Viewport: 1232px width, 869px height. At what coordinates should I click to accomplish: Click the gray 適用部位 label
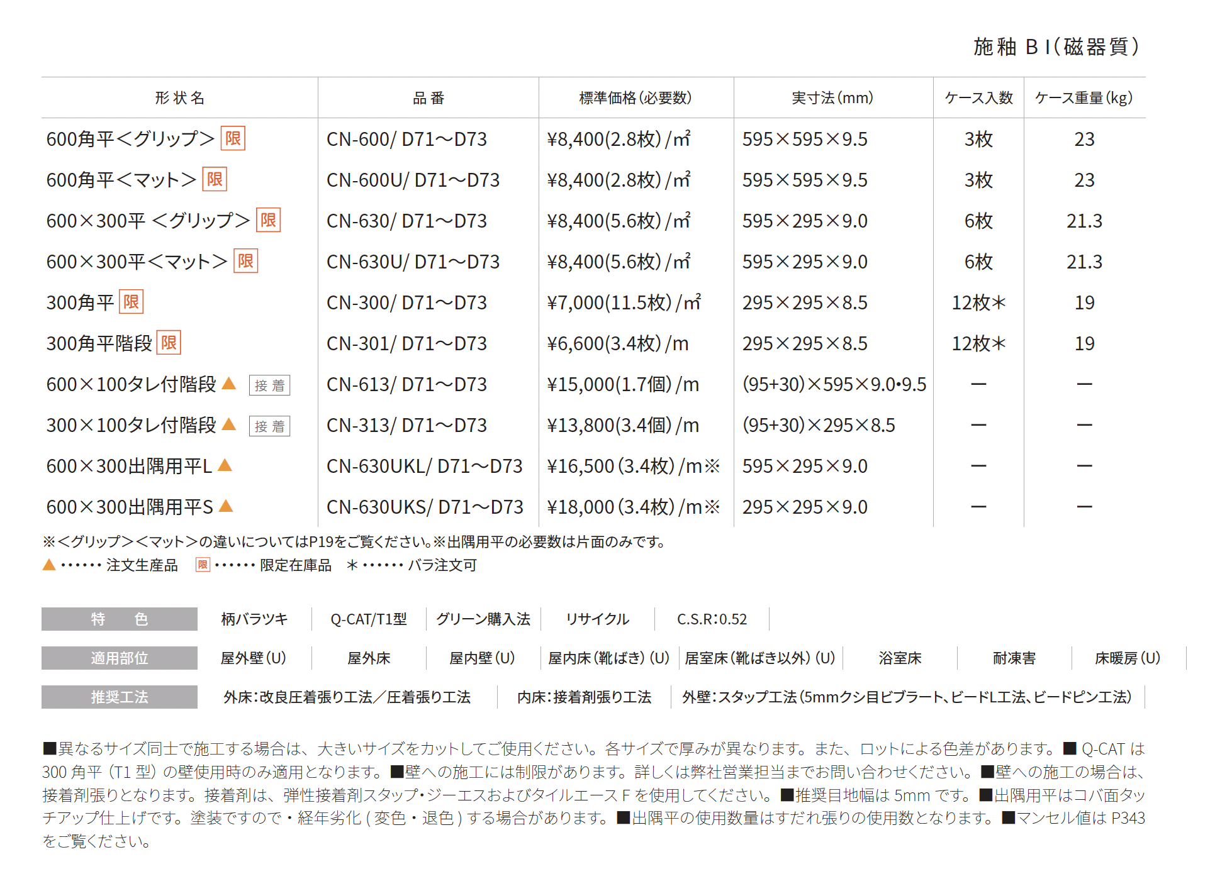[x=120, y=658]
